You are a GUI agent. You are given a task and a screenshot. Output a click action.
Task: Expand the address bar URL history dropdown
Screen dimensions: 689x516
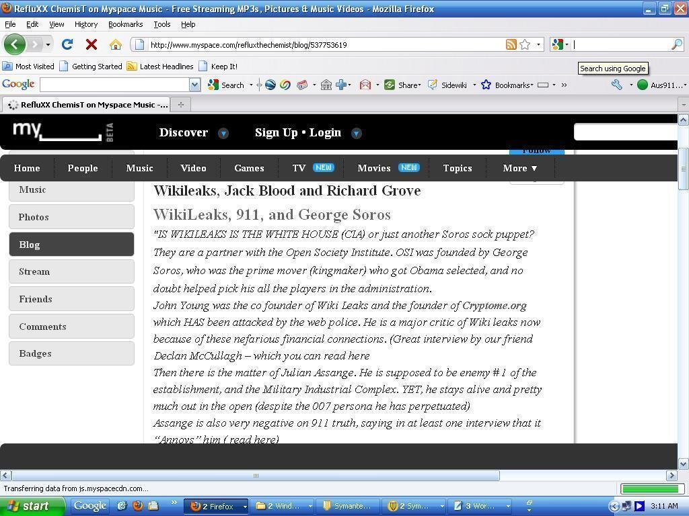(x=539, y=44)
